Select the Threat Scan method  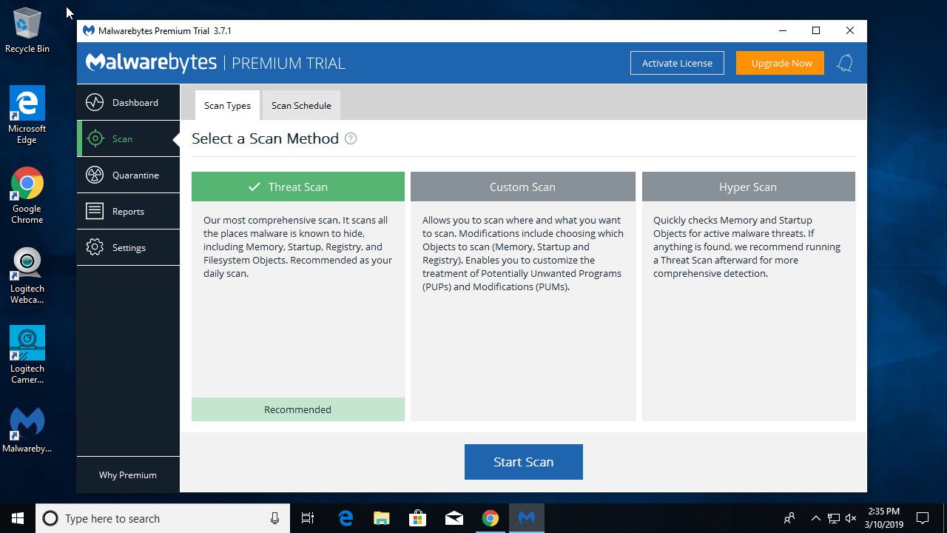[x=298, y=187]
